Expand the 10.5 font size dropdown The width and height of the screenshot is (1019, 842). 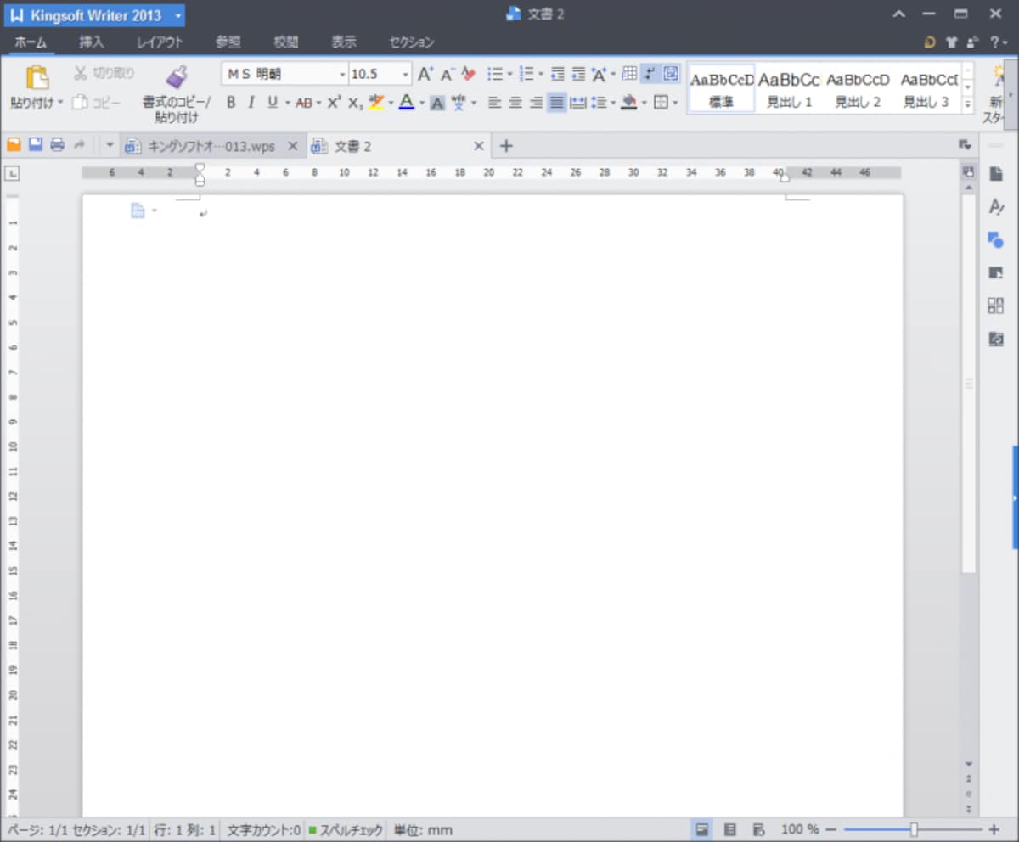click(406, 74)
